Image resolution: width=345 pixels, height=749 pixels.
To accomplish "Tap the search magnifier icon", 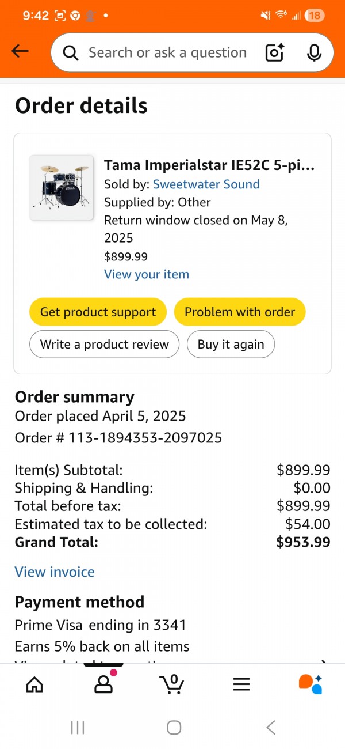I will 71,53.
